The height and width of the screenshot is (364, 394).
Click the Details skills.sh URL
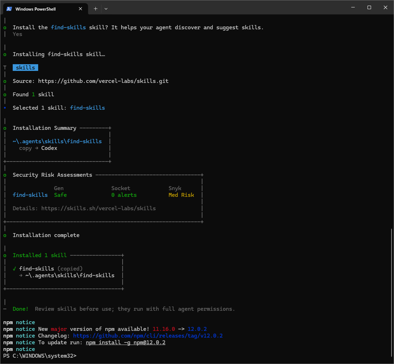coord(98,208)
